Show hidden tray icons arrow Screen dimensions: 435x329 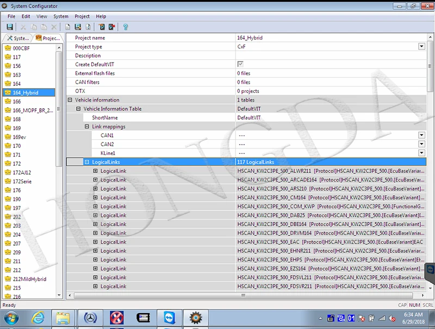click(x=320, y=319)
